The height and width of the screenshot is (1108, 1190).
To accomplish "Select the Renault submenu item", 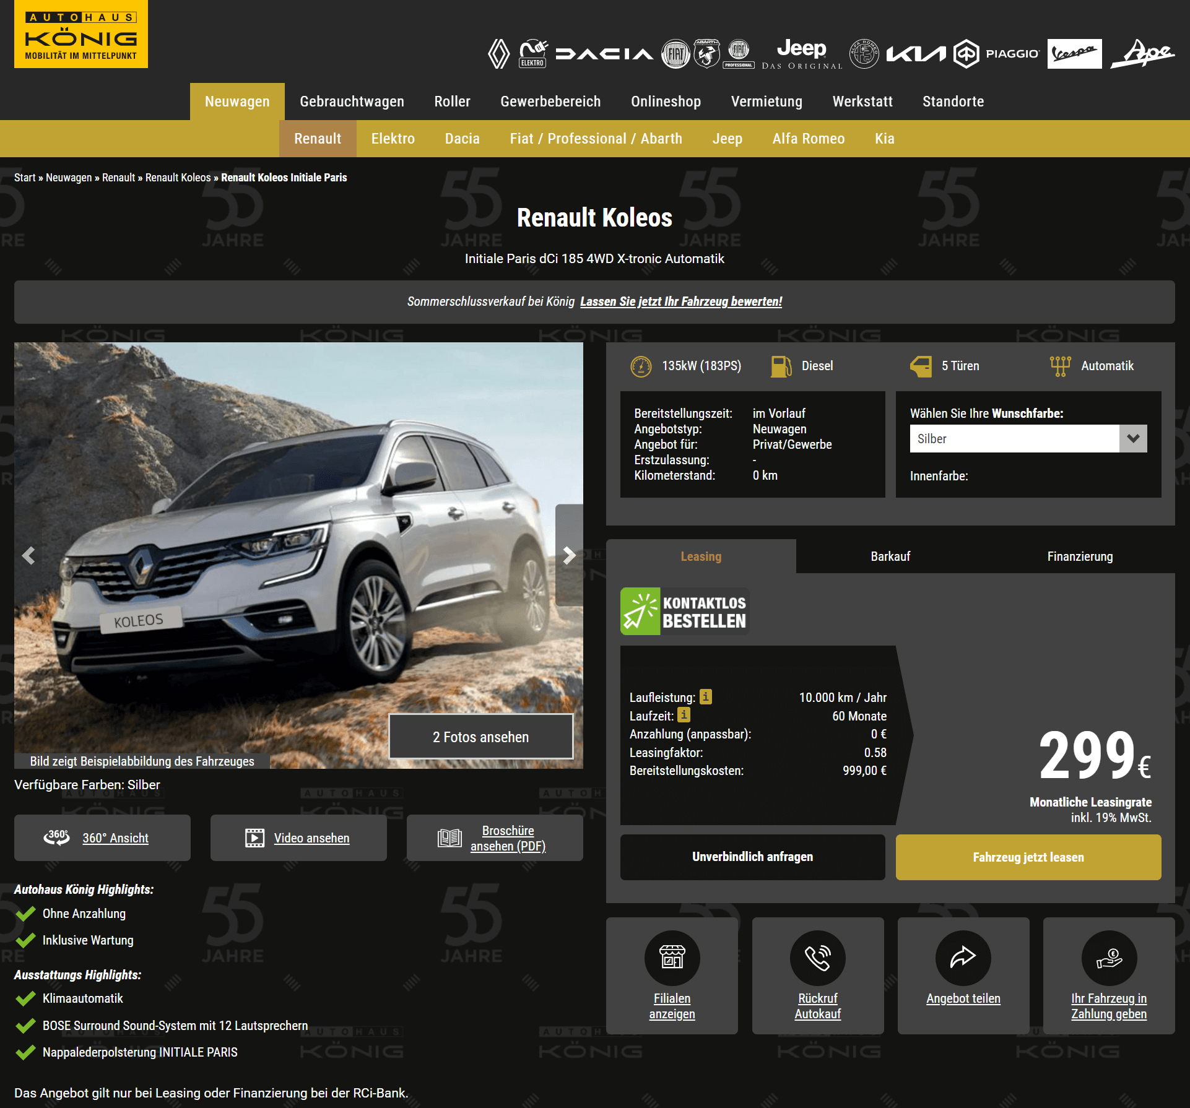I will [x=318, y=139].
